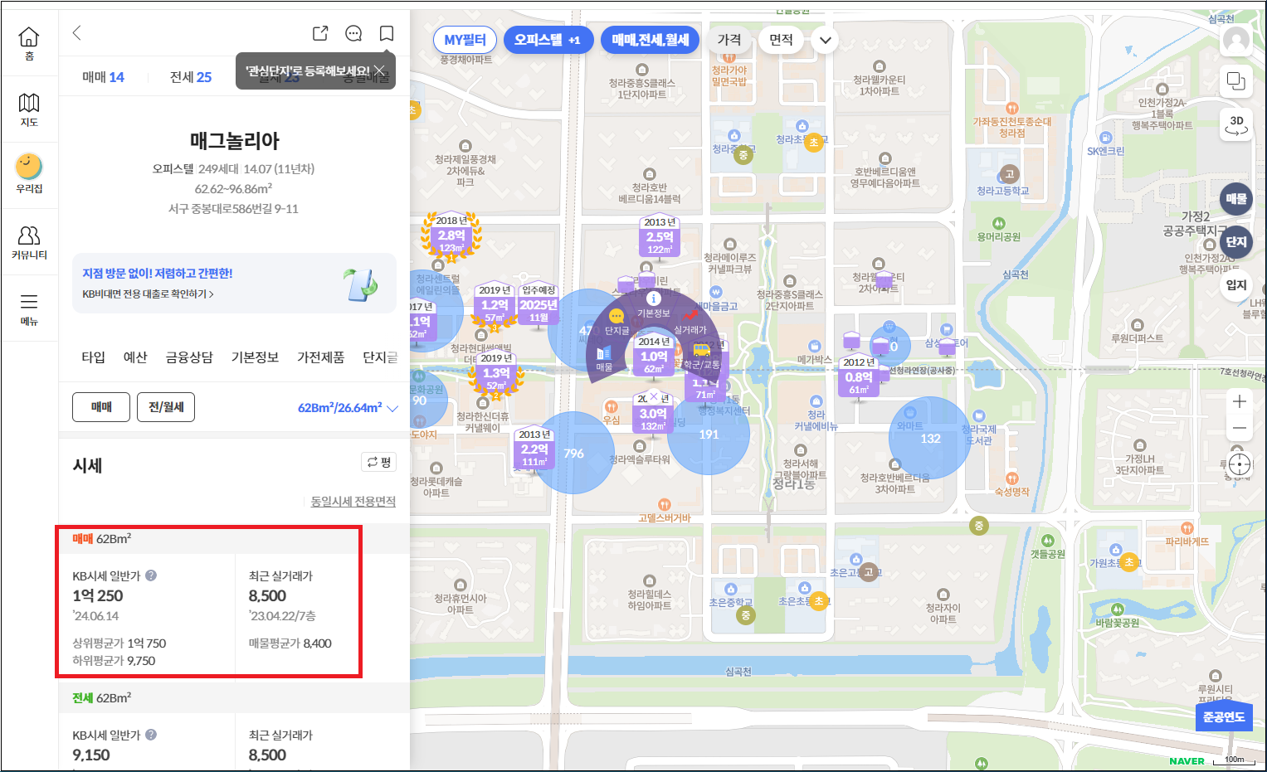Click the 2025년 11월 입주예정 marker
Viewport: 1267px width, 772px height.
click(x=538, y=305)
